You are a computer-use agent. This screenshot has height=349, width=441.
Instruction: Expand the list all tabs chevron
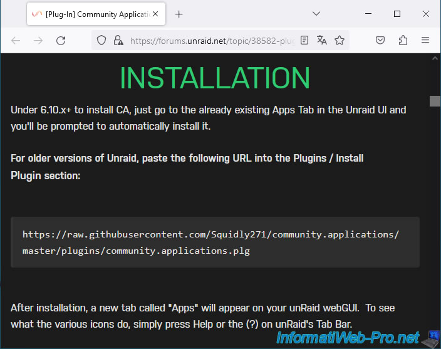pyautogui.click(x=316, y=14)
